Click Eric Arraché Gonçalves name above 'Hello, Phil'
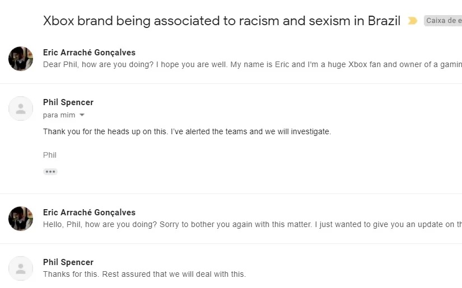462x288 pixels. coord(89,213)
